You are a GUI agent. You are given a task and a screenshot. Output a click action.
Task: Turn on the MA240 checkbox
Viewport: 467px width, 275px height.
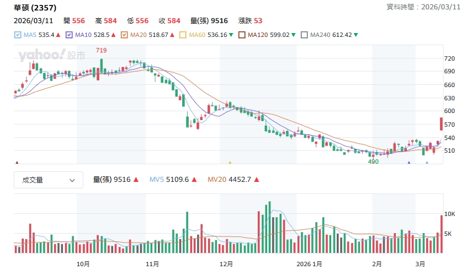coord(304,35)
